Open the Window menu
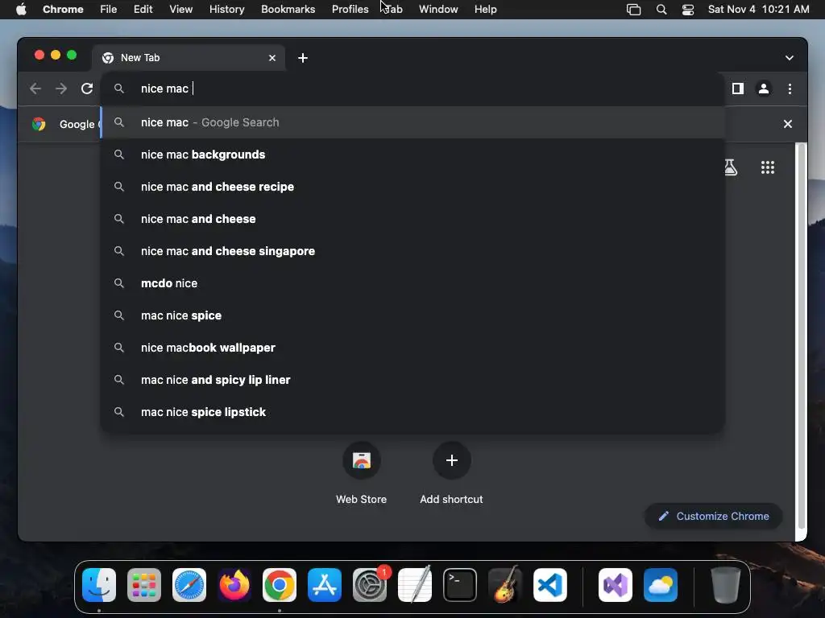Viewport: 825px width, 618px height. [438, 9]
